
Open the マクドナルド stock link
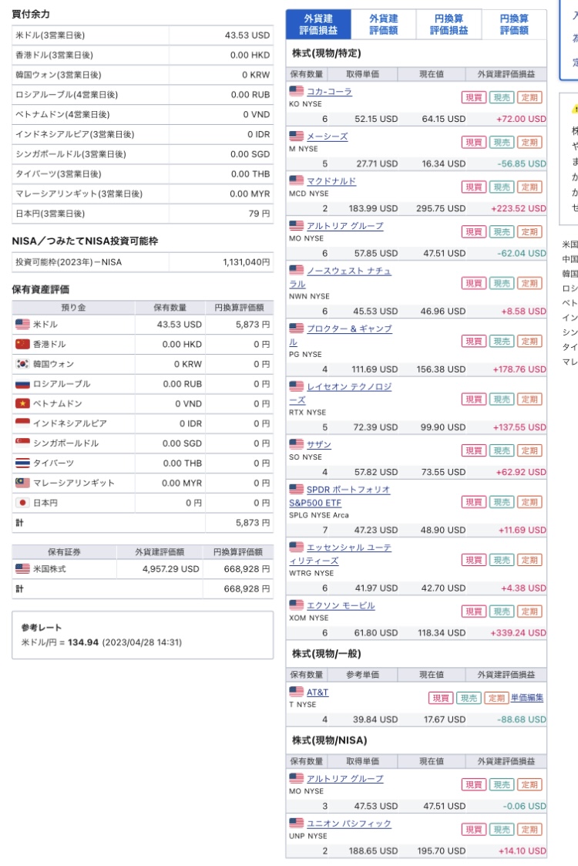pyautogui.click(x=331, y=180)
